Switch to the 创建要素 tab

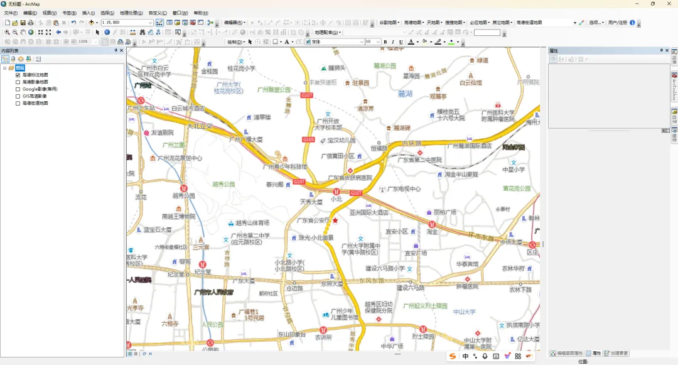(x=616, y=353)
